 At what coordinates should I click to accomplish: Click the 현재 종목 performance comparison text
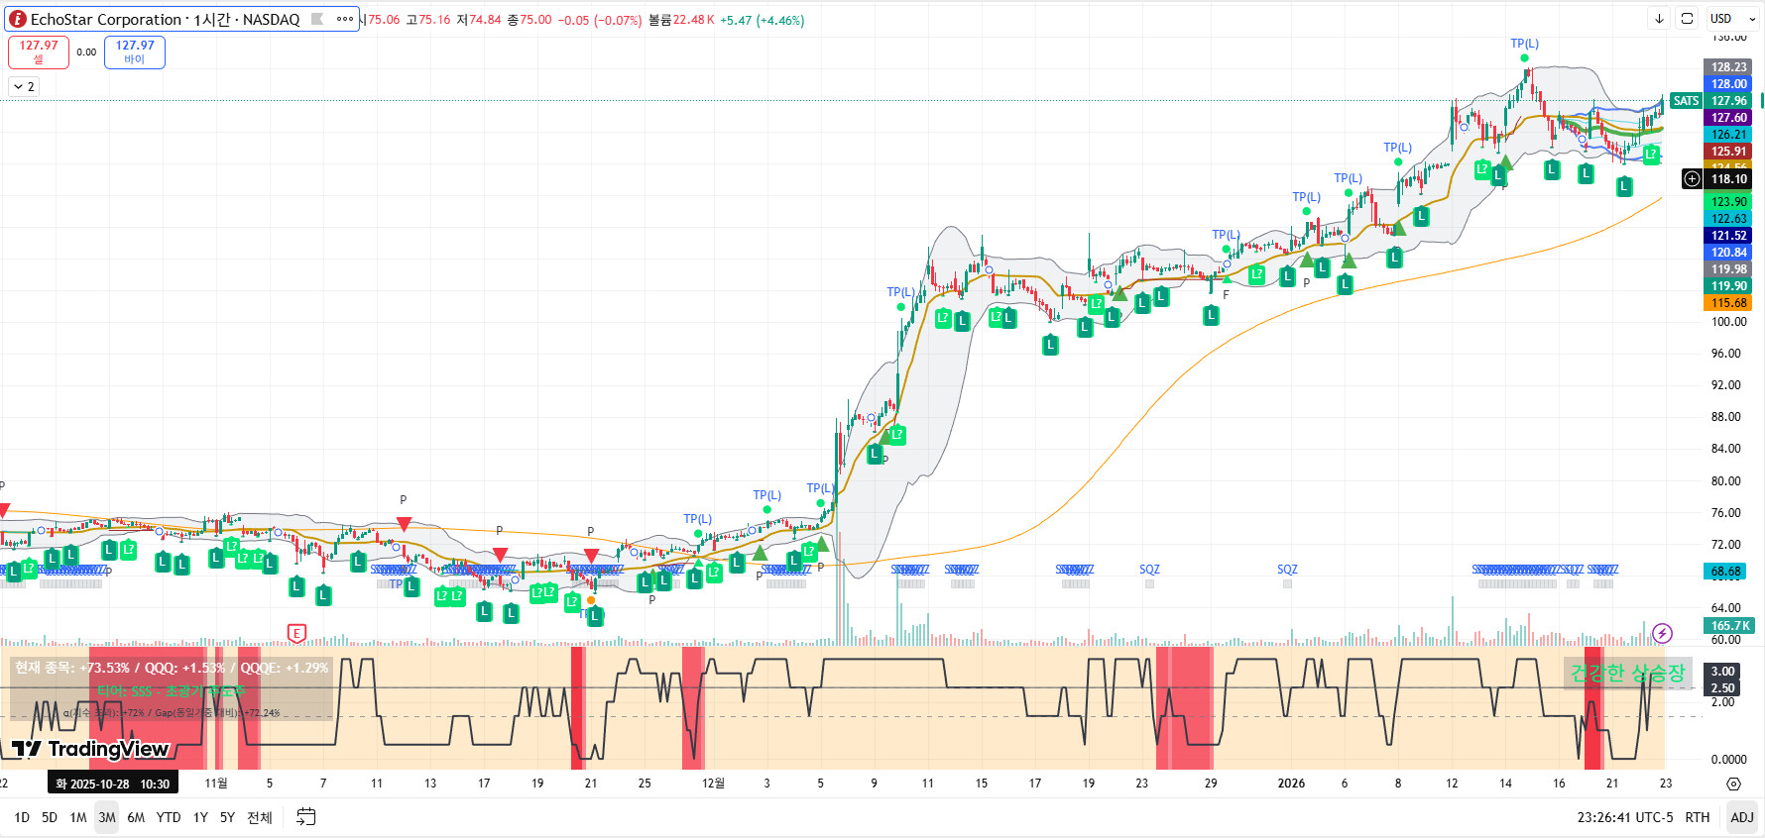coord(172,668)
